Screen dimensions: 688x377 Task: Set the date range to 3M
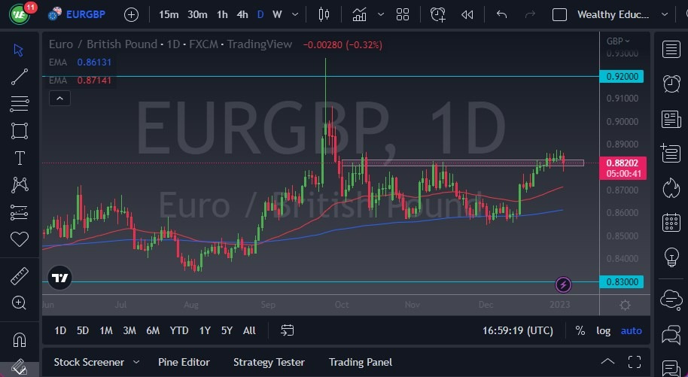pos(129,330)
